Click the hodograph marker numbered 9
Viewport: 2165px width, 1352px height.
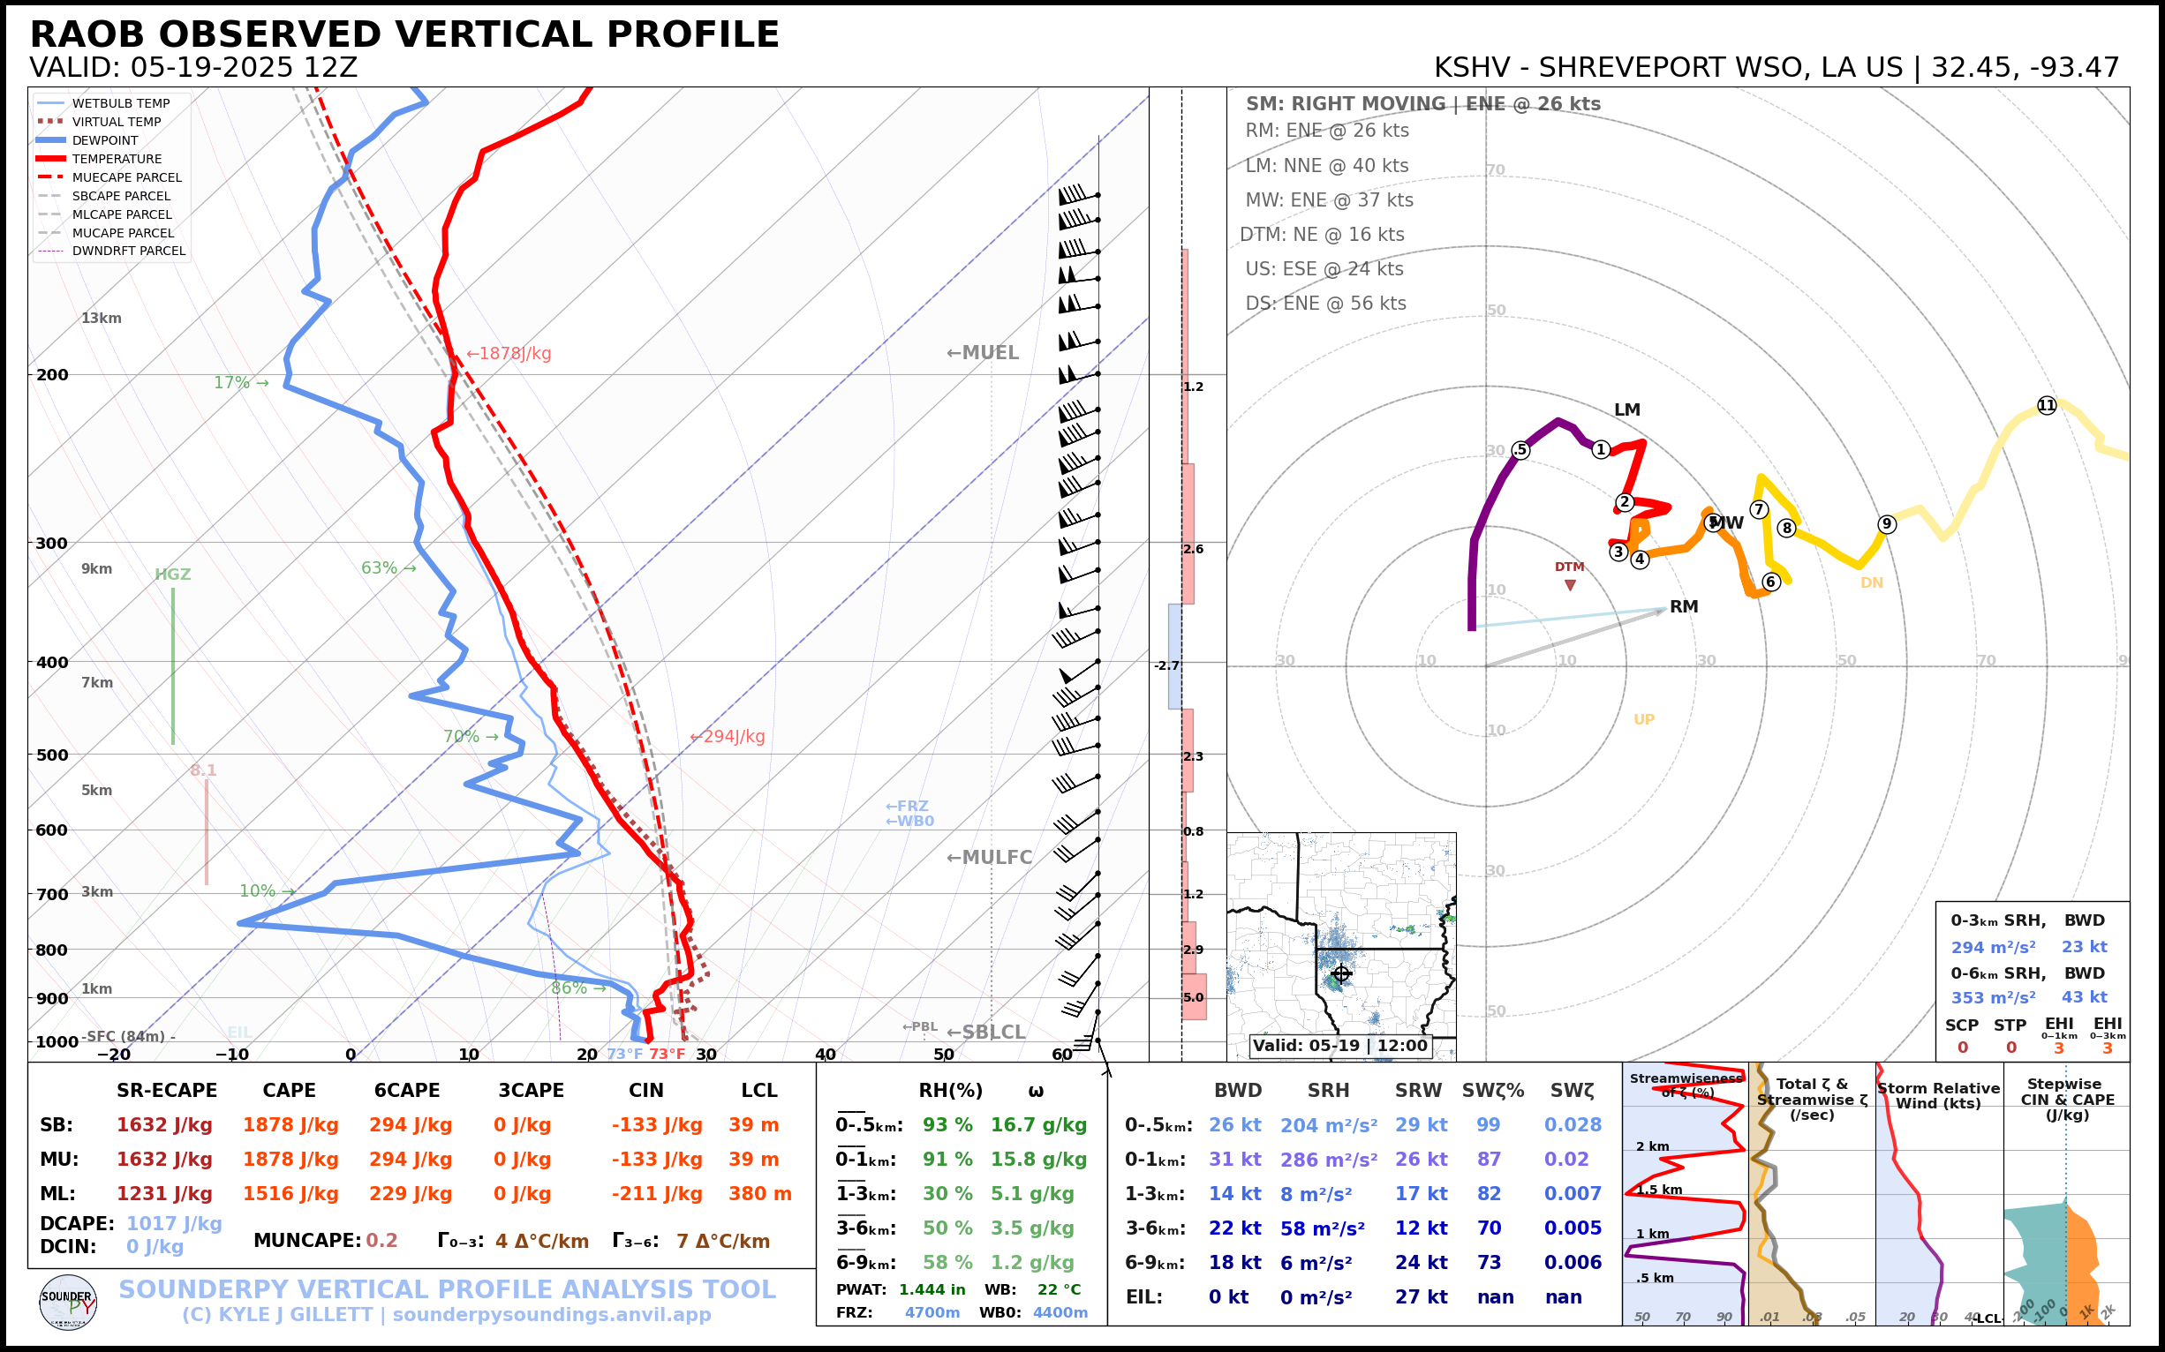point(1887,524)
